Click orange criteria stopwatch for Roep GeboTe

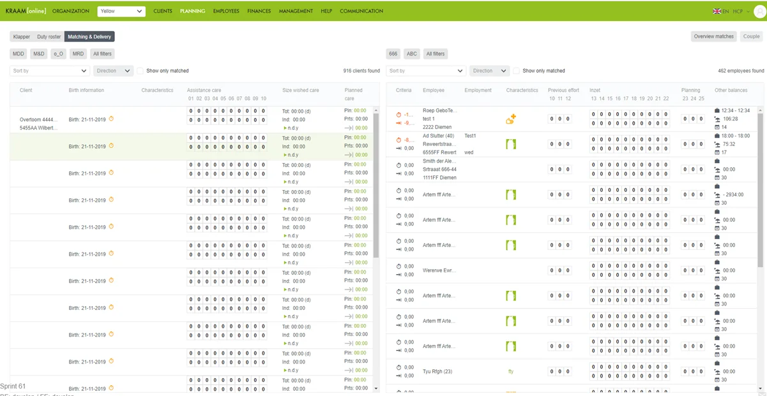(399, 115)
